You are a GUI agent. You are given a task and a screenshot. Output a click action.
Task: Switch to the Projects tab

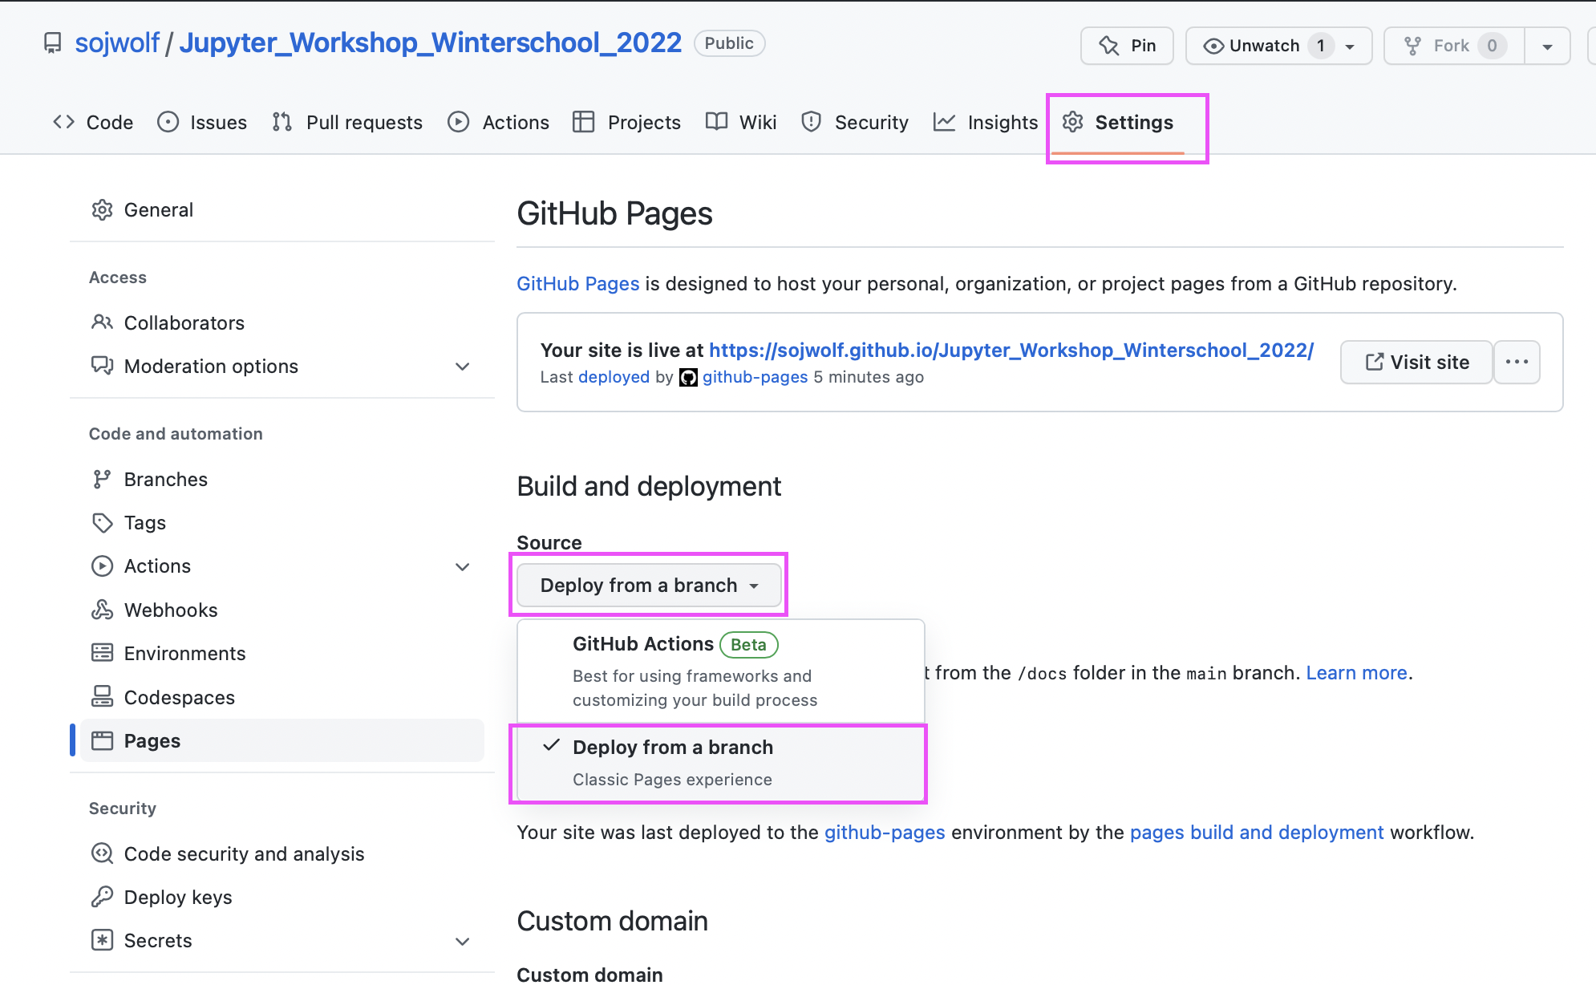(x=626, y=122)
